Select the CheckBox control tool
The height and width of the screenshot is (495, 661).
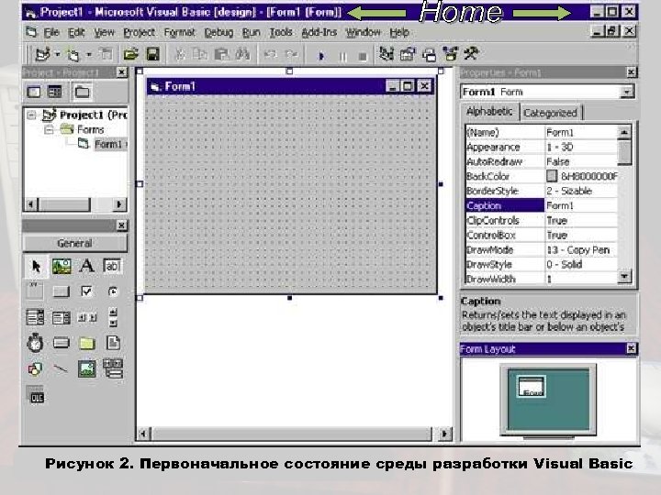point(86,291)
